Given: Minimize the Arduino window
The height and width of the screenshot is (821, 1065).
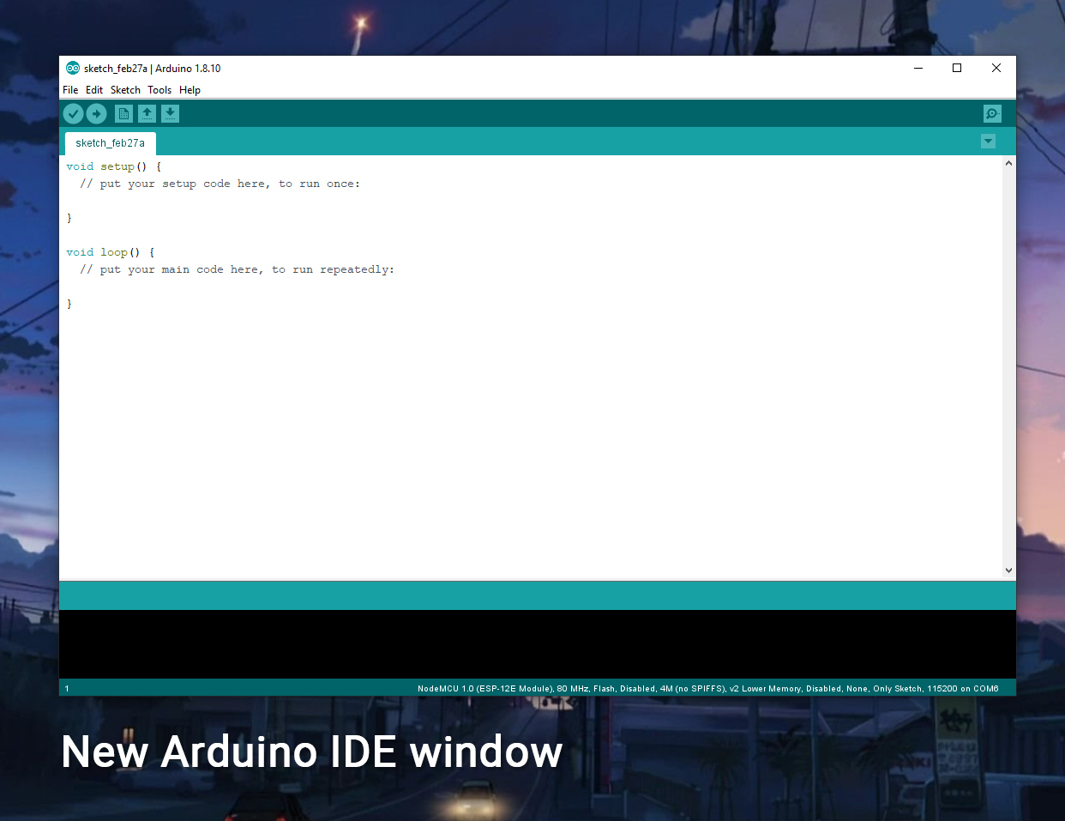Looking at the screenshot, I should (x=918, y=68).
